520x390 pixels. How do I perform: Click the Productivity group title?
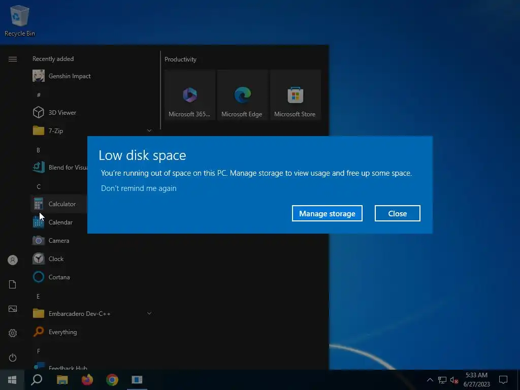(180, 59)
